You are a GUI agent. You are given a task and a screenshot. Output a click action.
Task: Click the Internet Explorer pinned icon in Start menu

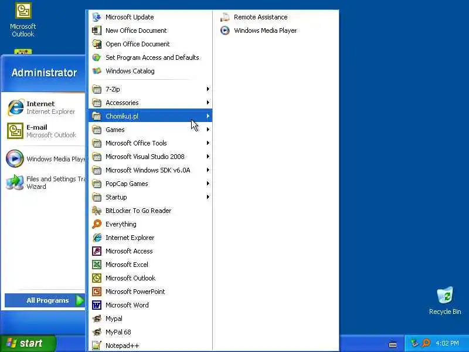point(16,107)
